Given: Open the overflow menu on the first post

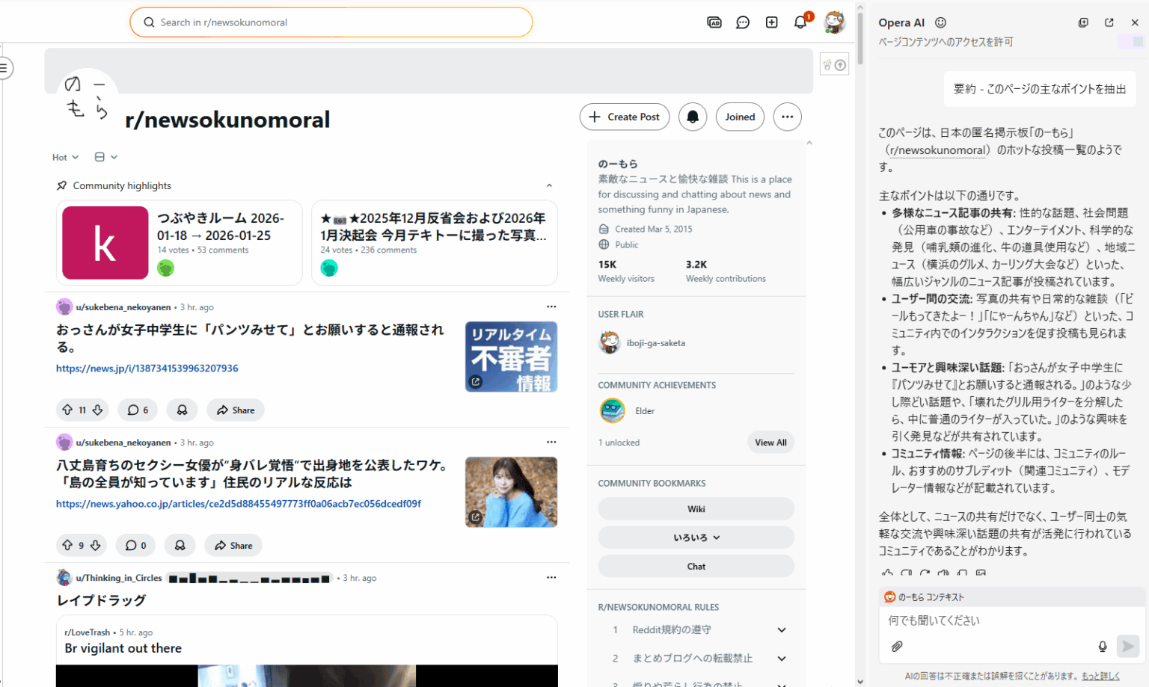Looking at the screenshot, I should pyautogui.click(x=551, y=306).
